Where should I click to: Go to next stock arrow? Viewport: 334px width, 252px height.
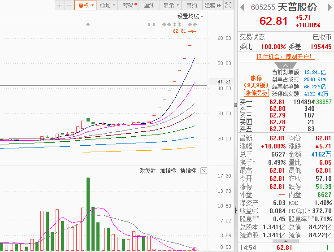[x=330, y=8]
